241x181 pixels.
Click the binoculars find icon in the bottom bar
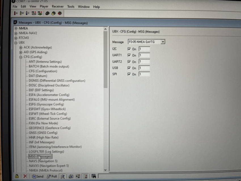(94, 176)
